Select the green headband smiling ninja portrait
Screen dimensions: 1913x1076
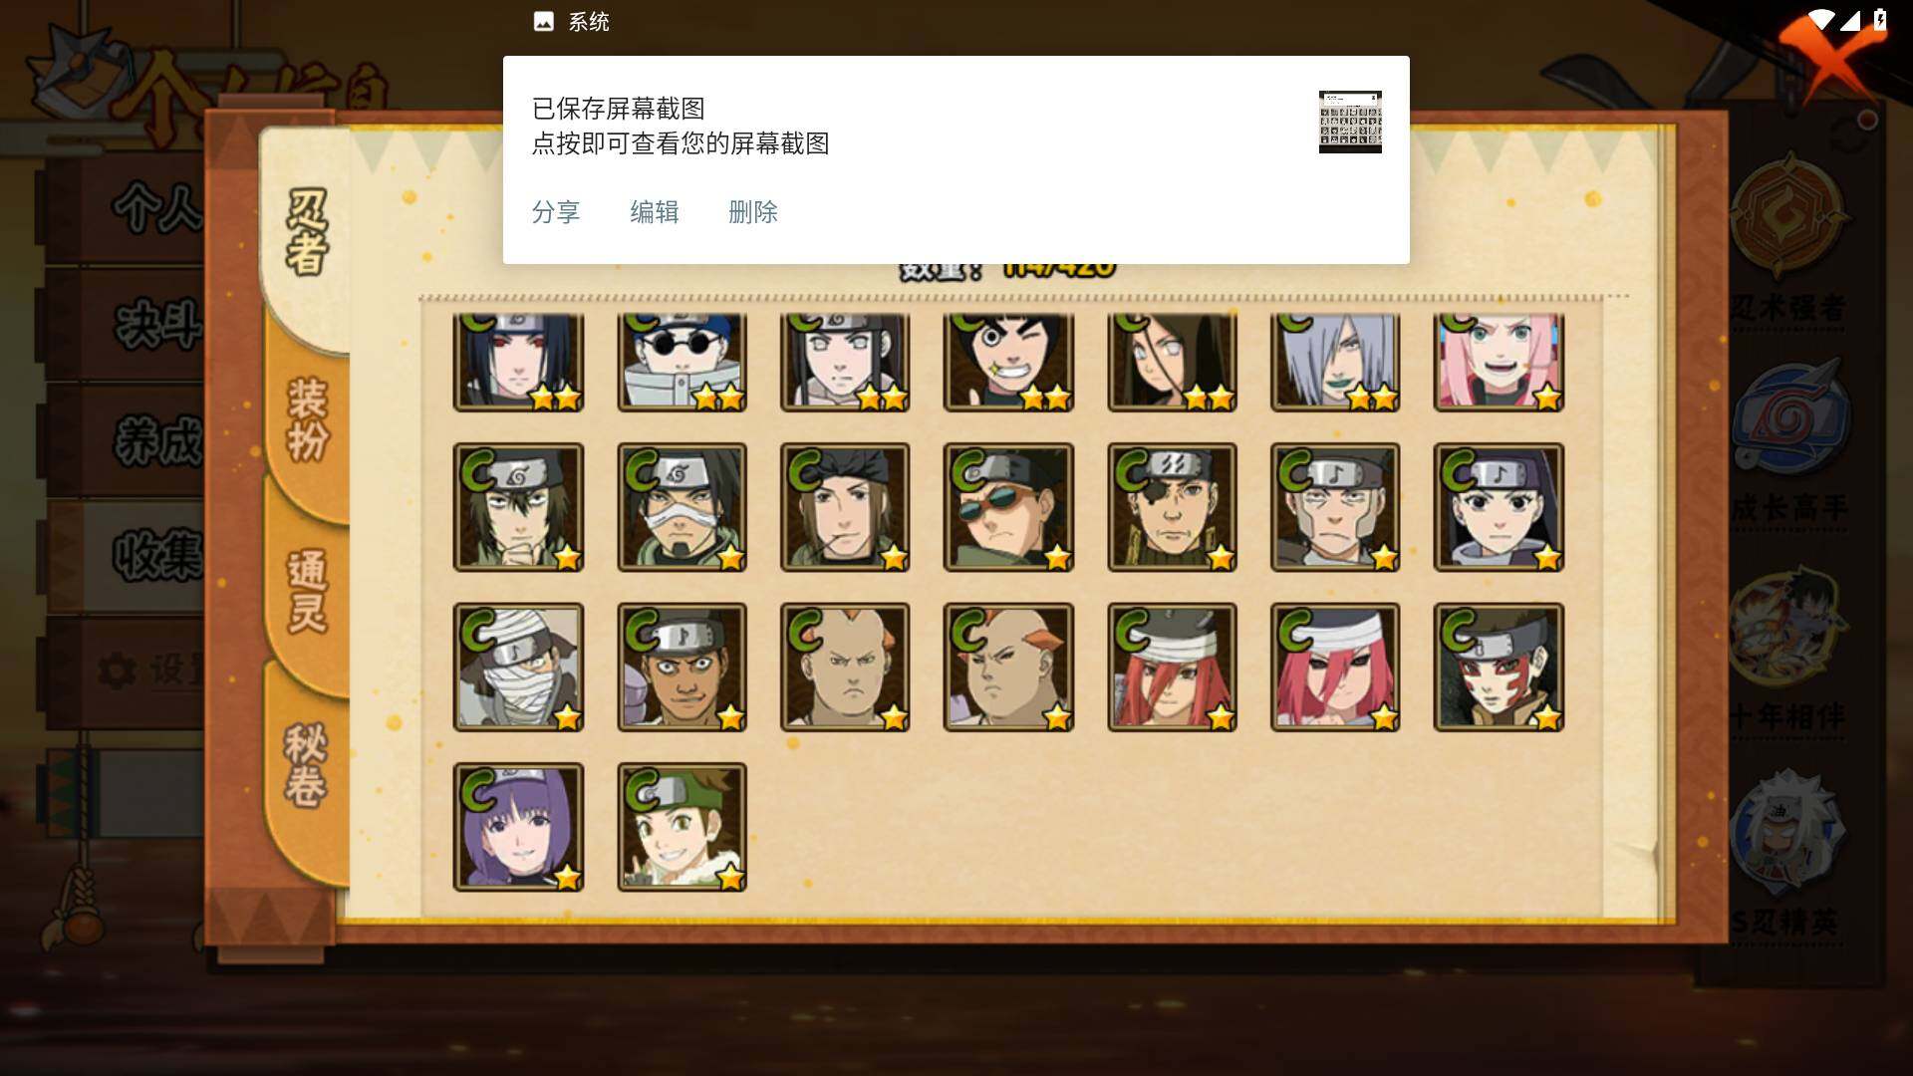click(682, 827)
